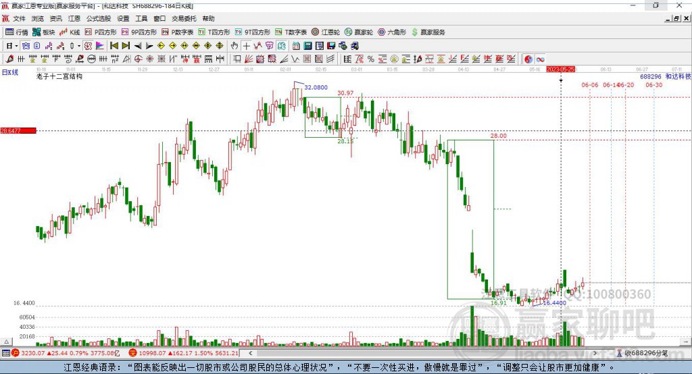This screenshot has width=692, height=374.
Task: Open the calendar icon tool
Action: pyautogui.click(x=296, y=46)
